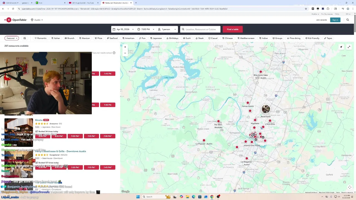Open the EN language dropdown
356x200 pixels.
click(x=348, y=14)
